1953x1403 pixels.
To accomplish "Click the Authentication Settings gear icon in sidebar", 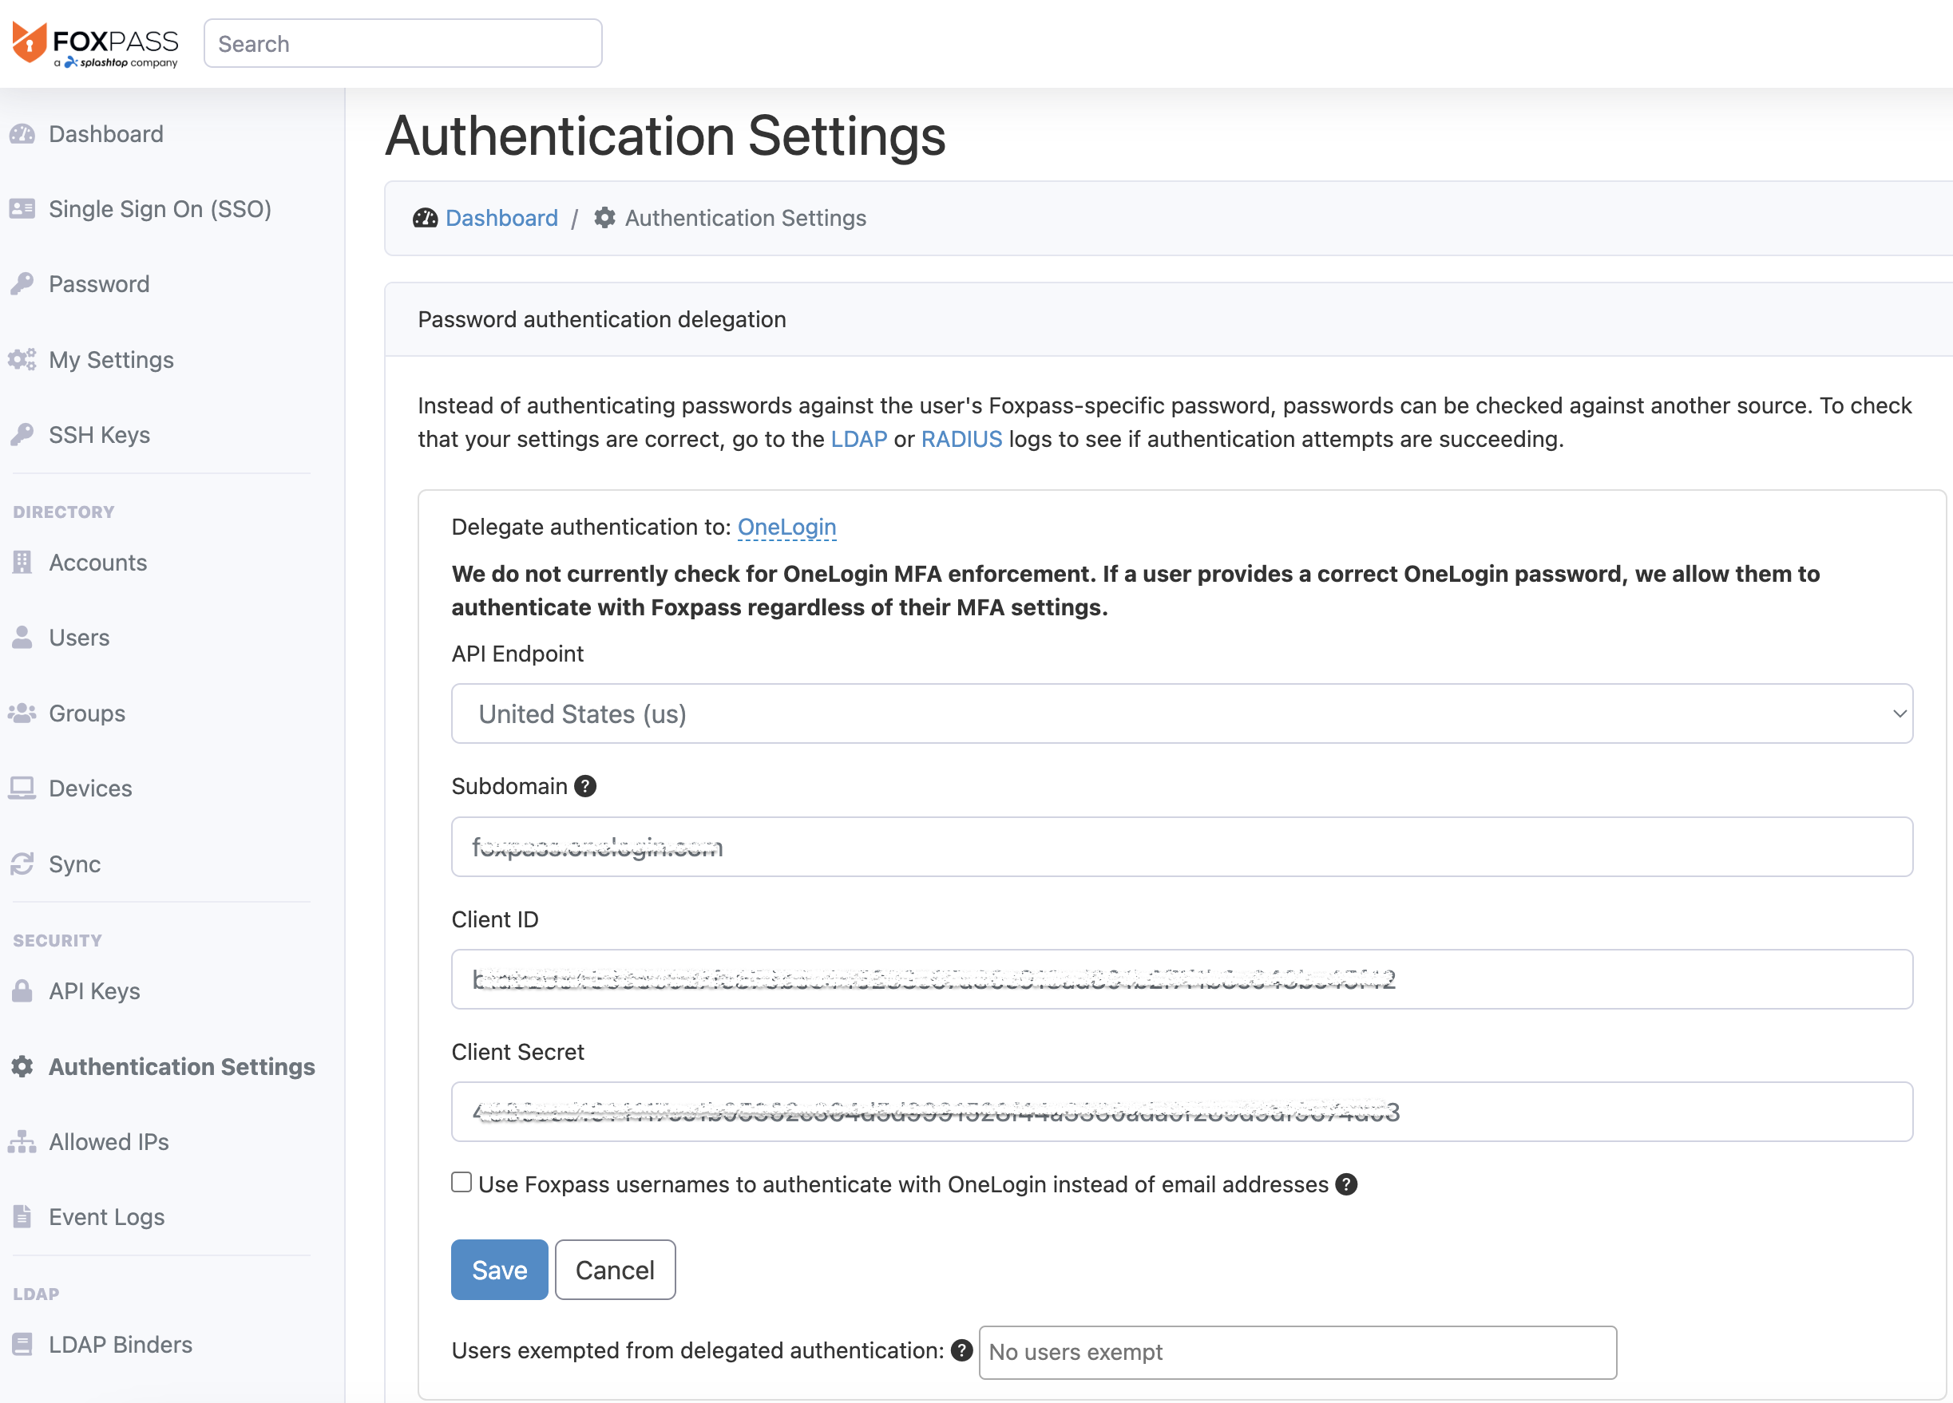I will click(x=22, y=1067).
